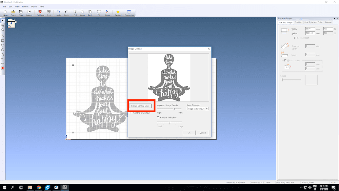This screenshot has height=191, width=339.
Task: Open the File menu
Action: (x=4, y=6)
